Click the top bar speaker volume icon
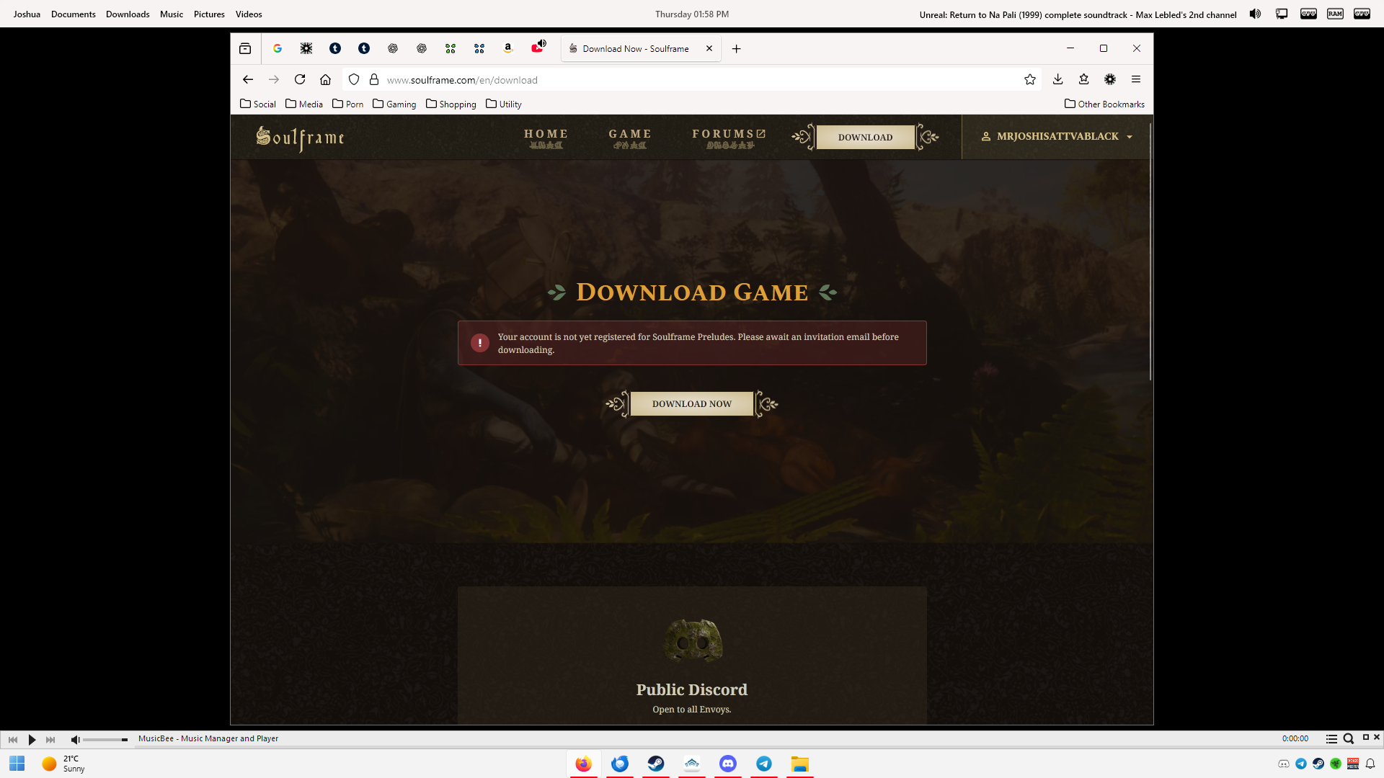 point(1255,14)
